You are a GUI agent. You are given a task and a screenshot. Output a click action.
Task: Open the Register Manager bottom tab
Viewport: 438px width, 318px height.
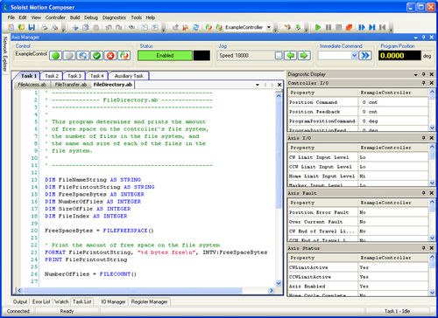pyautogui.click(x=149, y=301)
